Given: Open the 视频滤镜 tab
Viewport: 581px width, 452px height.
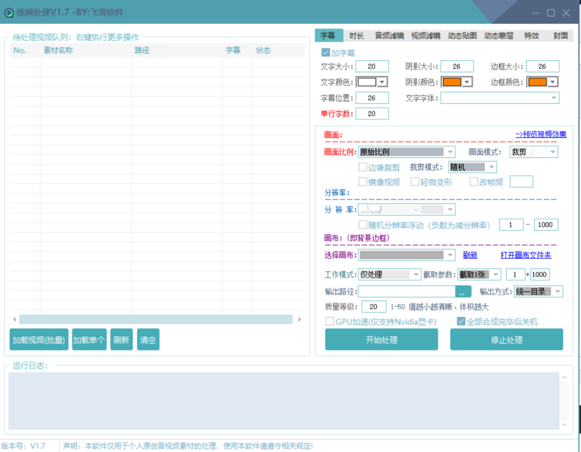Looking at the screenshot, I should (x=426, y=36).
